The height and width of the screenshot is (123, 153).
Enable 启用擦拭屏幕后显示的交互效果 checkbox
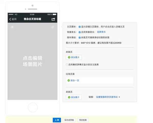tap(67, 65)
